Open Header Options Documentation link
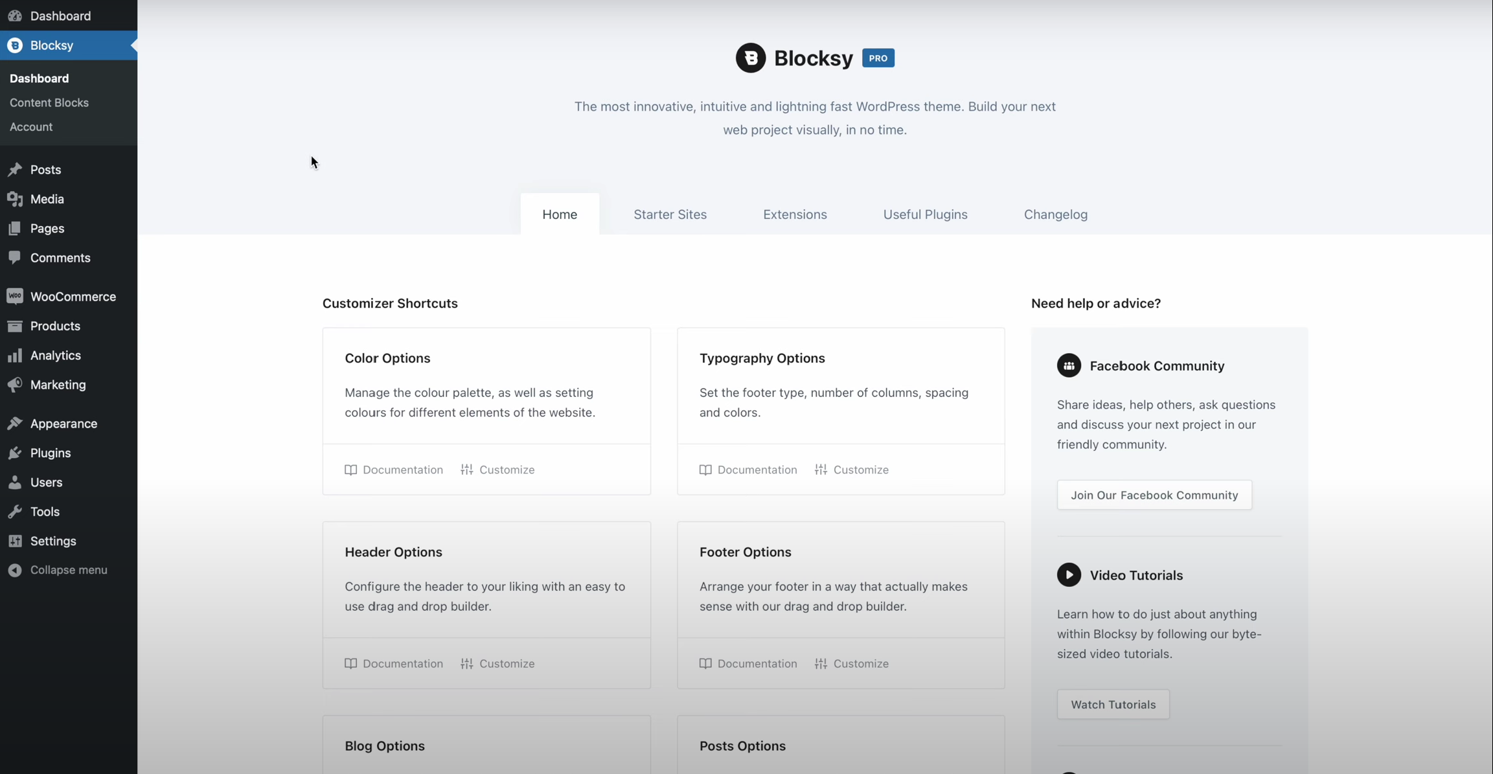Image resolution: width=1493 pixels, height=774 pixels. [394, 663]
